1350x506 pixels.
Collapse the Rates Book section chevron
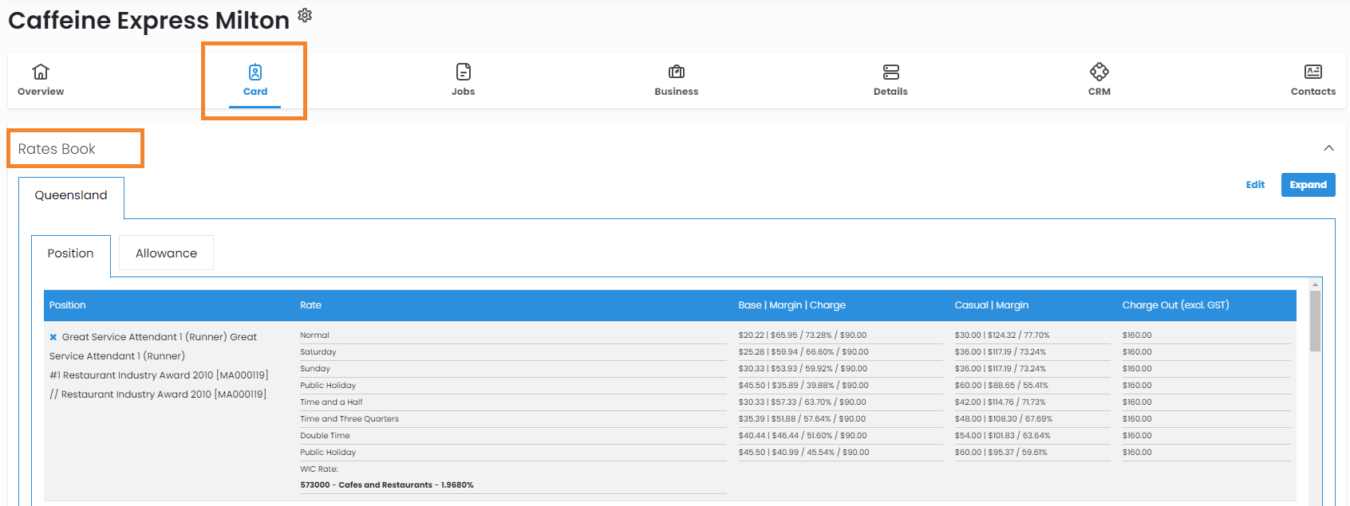click(x=1328, y=148)
